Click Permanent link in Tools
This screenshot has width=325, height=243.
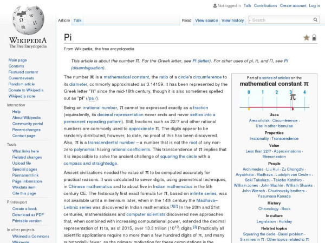click(25, 175)
